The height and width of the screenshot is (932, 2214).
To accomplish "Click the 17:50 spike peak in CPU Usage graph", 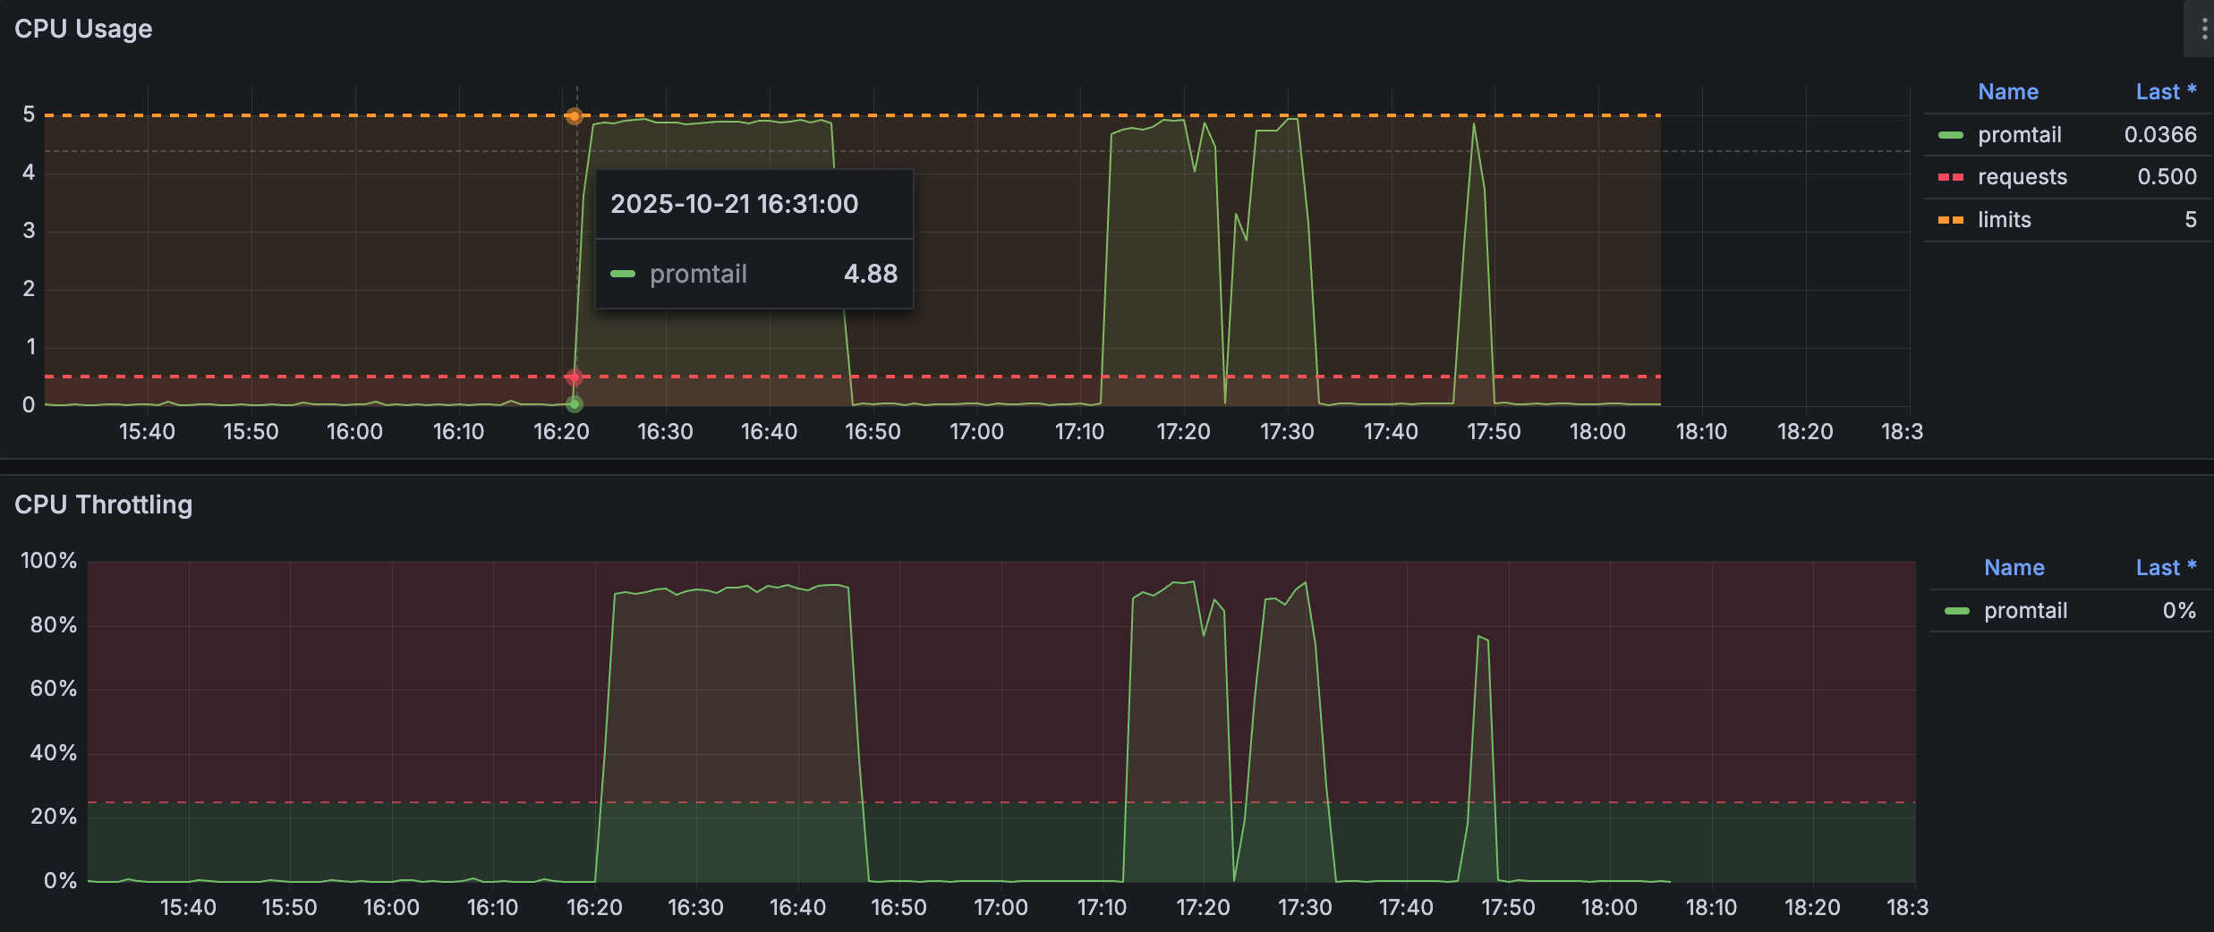I will (x=1474, y=124).
